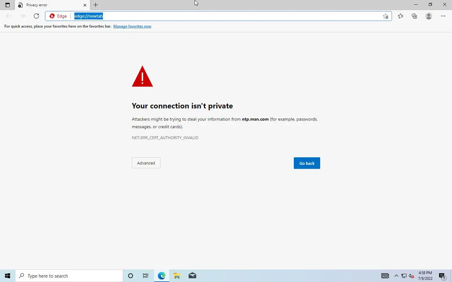Add this page to favorites star
Image resolution: width=452 pixels, height=282 pixels.
[x=386, y=16]
